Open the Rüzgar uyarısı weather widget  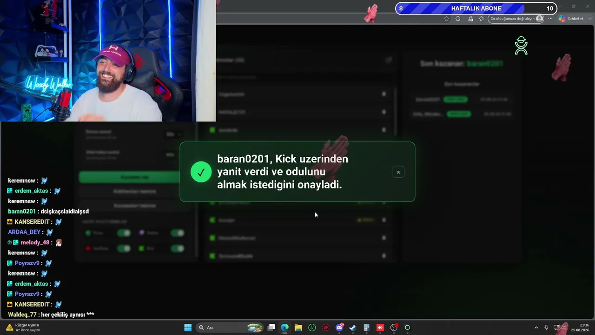click(23, 328)
